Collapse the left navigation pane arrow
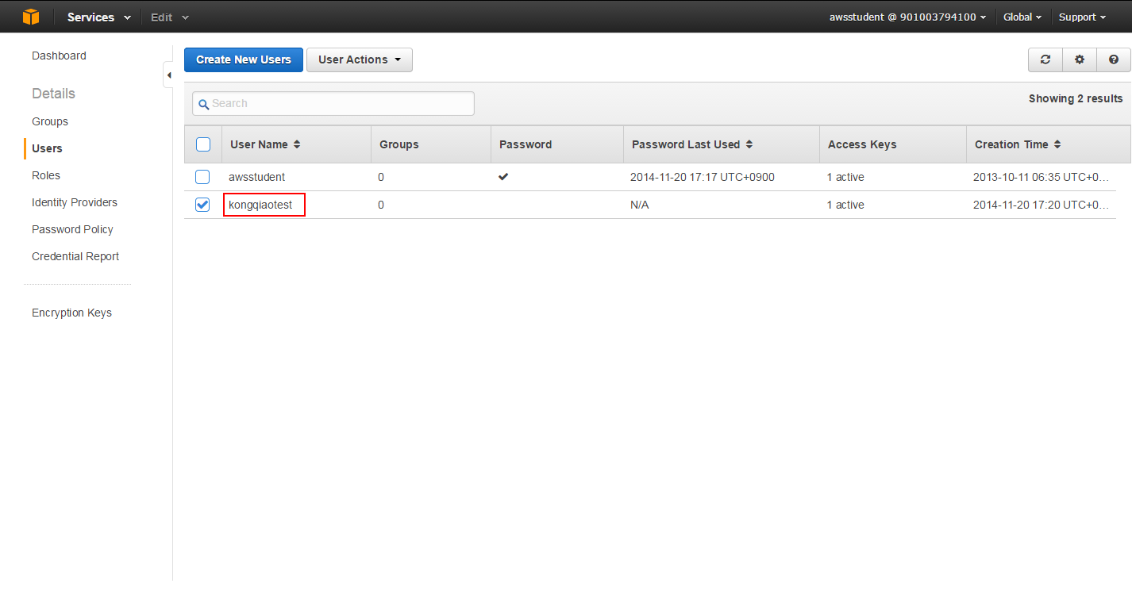The width and height of the screenshot is (1132, 595). (x=168, y=75)
